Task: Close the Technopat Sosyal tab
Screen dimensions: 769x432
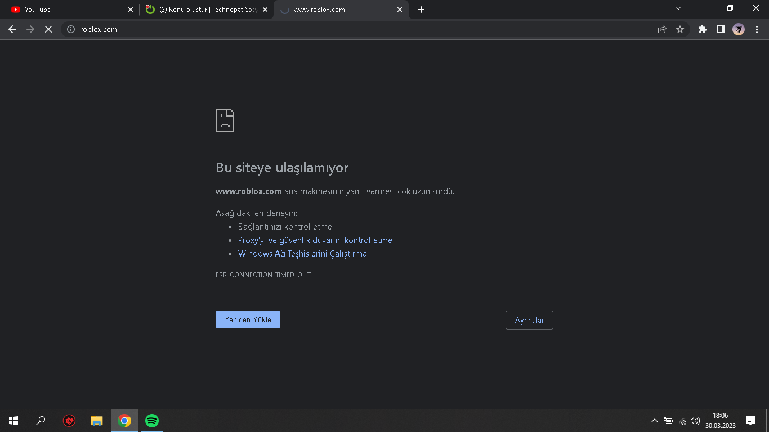Action: point(265,10)
